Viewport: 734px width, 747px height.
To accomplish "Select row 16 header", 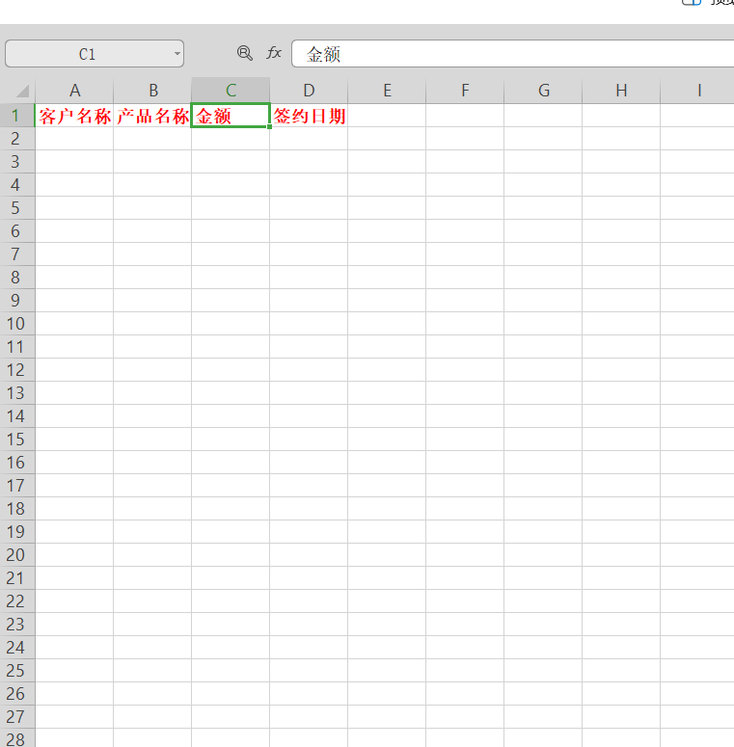I will (17, 463).
